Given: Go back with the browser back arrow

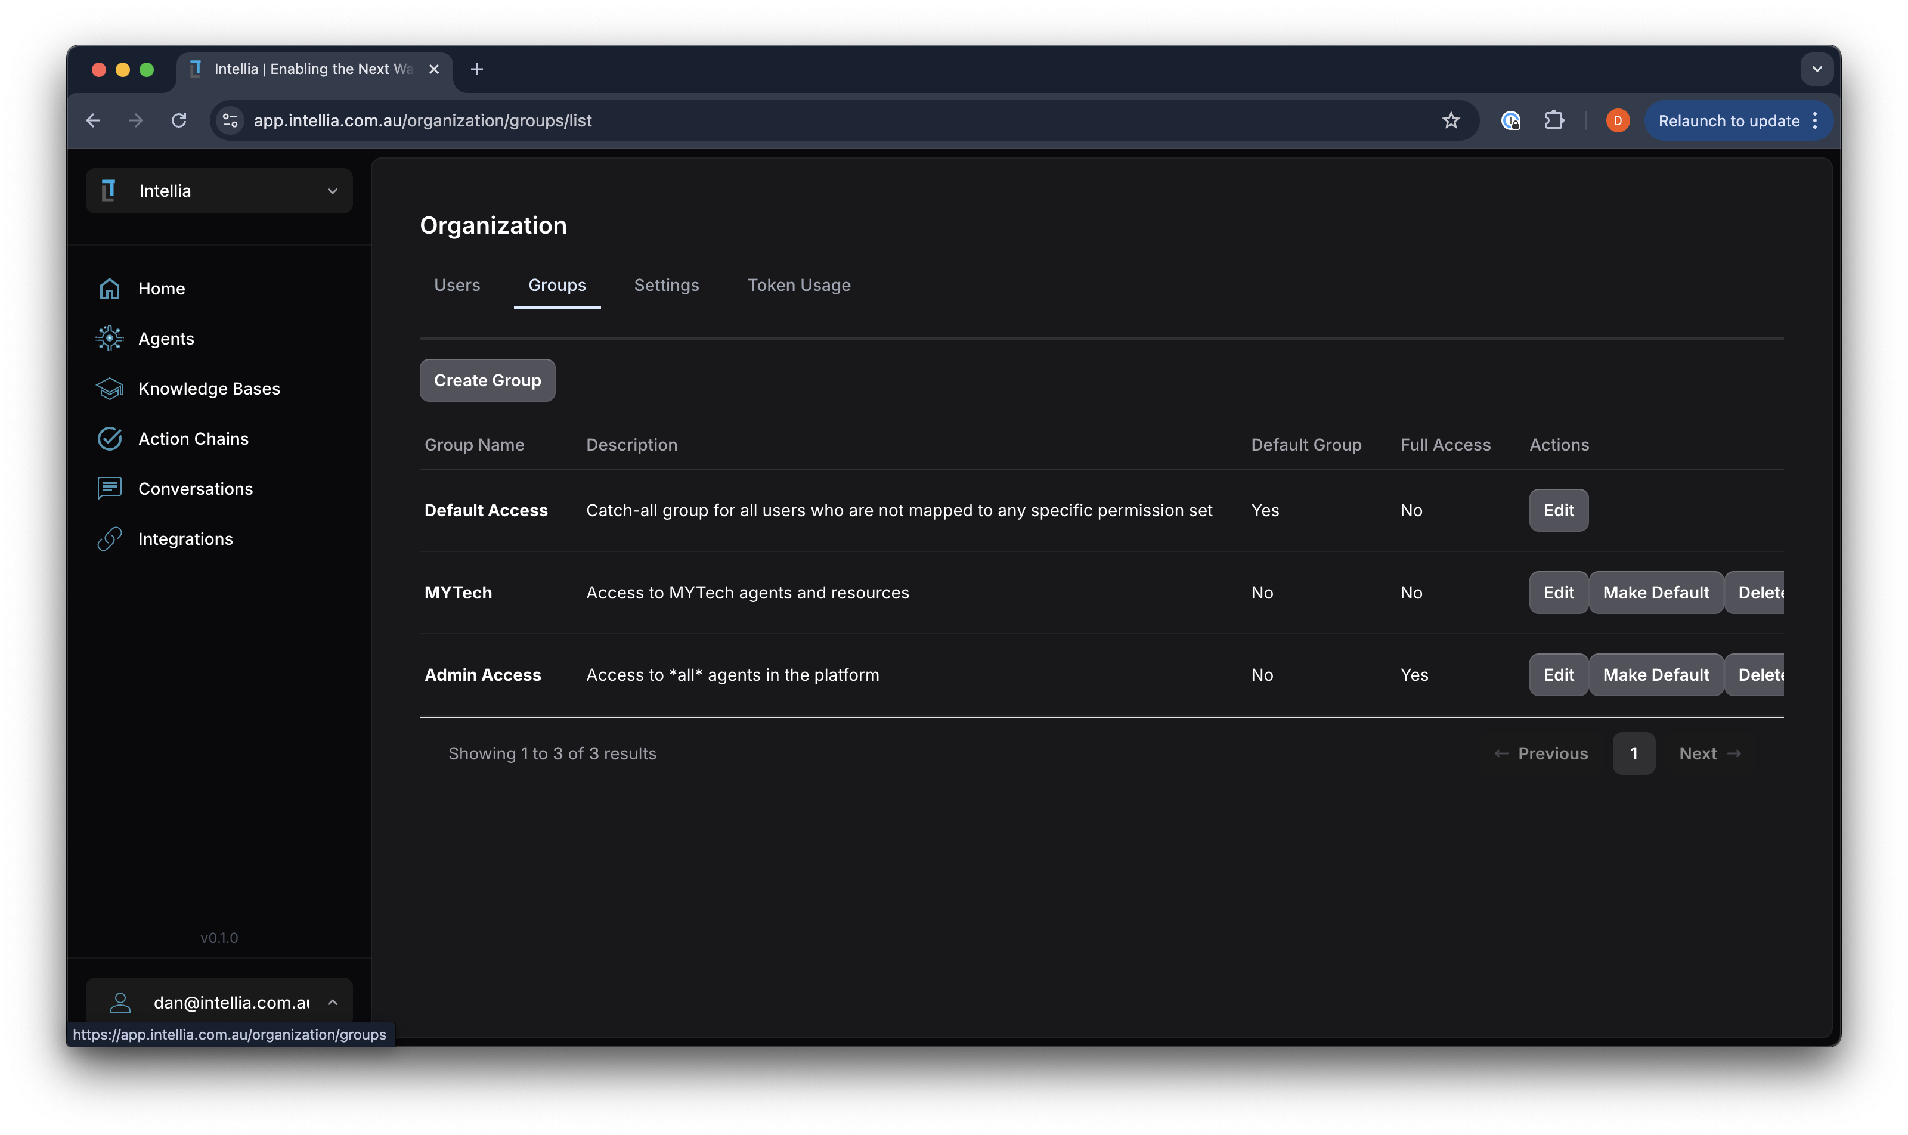Looking at the screenshot, I should [x=94, y=120].
